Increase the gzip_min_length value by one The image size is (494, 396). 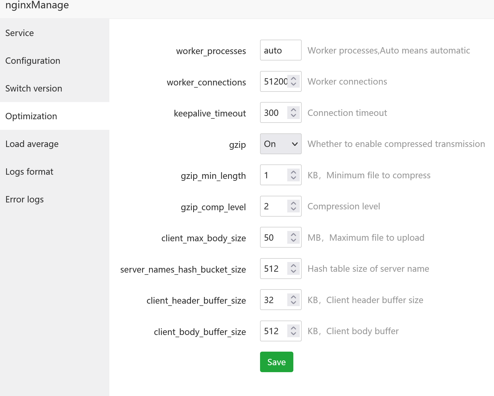(x=293, y=172)
